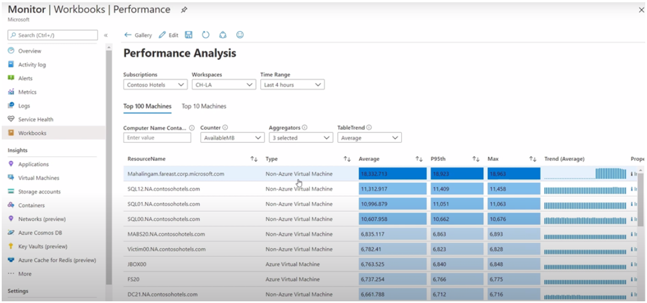Open the share workbook icon
This screenshot has width=647, height=303.
[x=223, y=35]
